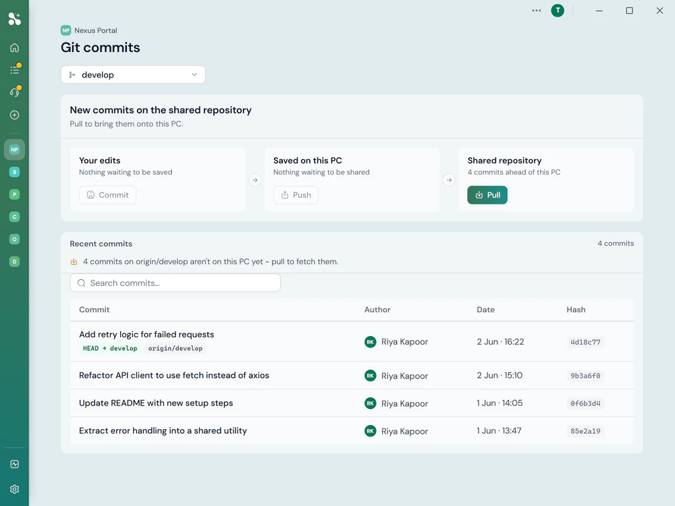
Task: Pull commits from shared repository
Action: 487,195
